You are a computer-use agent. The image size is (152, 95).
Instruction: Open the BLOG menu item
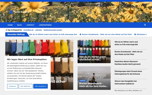point(20,25)
